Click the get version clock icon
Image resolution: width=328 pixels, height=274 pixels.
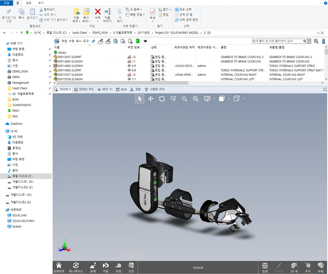pos(123,41)
